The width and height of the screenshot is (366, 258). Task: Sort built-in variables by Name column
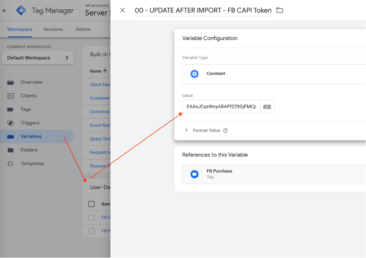(98, 71)
